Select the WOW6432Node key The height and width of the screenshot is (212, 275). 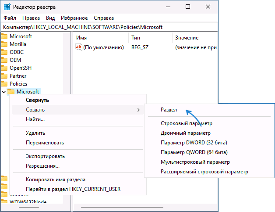click(28, 201)
